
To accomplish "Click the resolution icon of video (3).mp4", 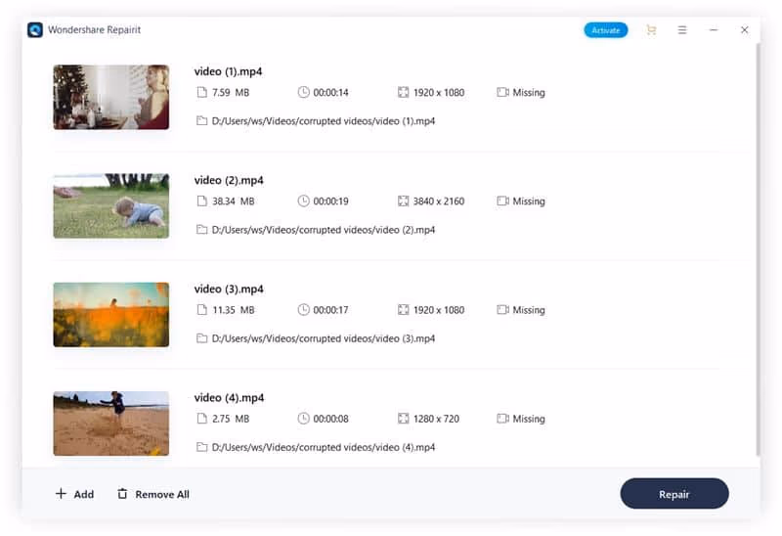I will (403, 310).
